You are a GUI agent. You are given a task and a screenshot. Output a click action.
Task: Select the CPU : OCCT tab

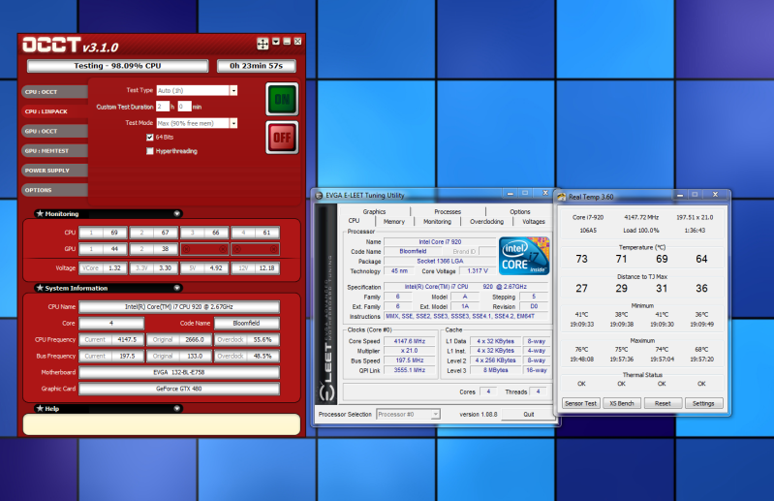click(x=54, y=92)
